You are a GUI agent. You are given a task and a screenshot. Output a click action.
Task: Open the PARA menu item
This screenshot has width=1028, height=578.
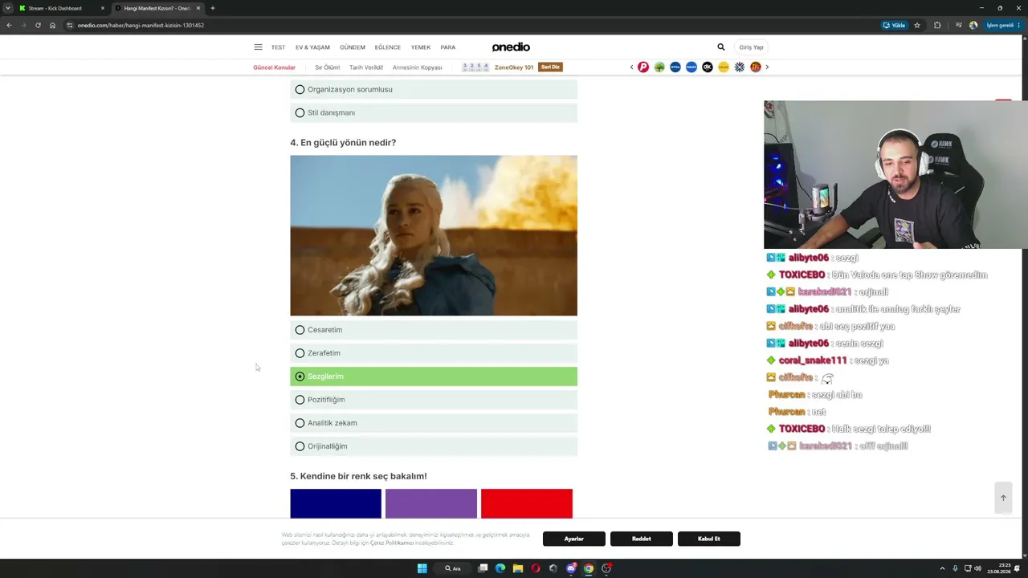click(448, 47)
